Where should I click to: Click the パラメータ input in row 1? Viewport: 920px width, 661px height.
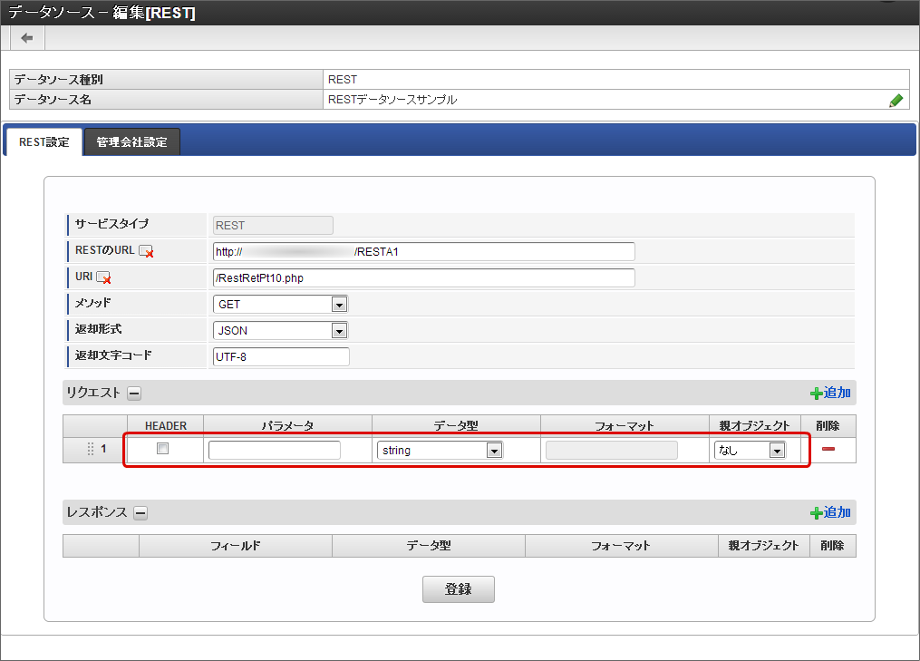[275, 451]
